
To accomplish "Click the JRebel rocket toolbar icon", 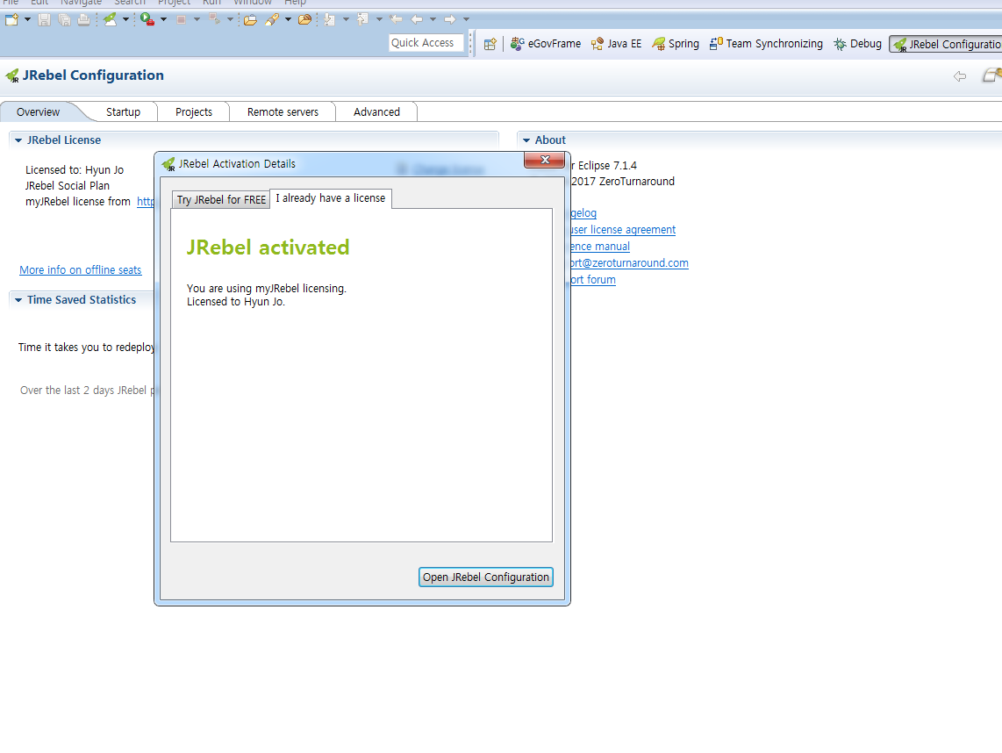I will tap(111, 20).
